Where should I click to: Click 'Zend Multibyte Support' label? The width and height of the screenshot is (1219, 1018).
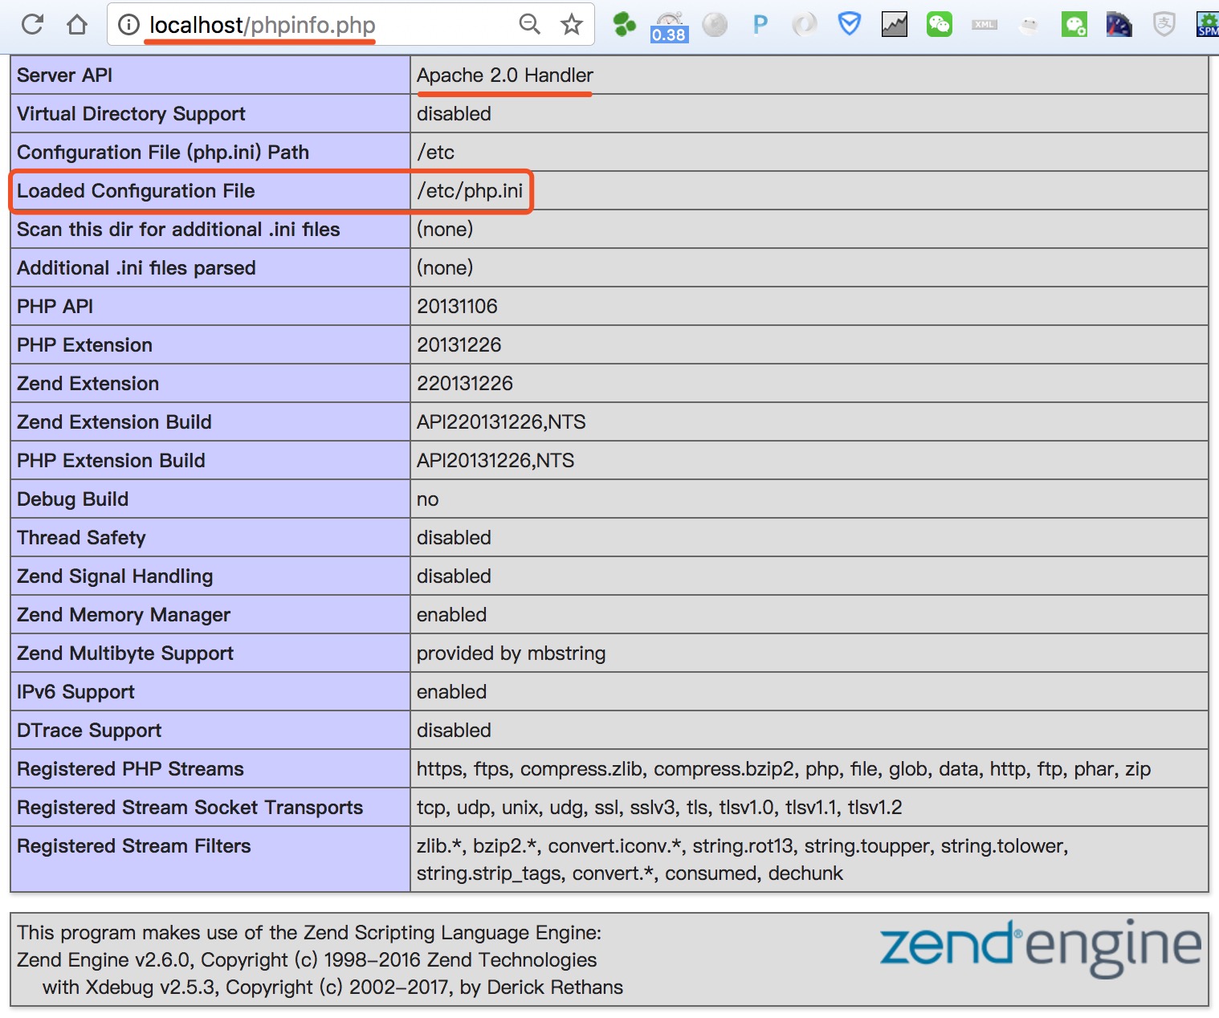125,654
